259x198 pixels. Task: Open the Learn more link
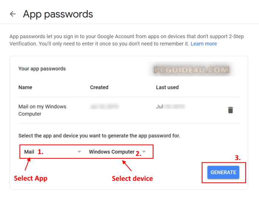203,44
